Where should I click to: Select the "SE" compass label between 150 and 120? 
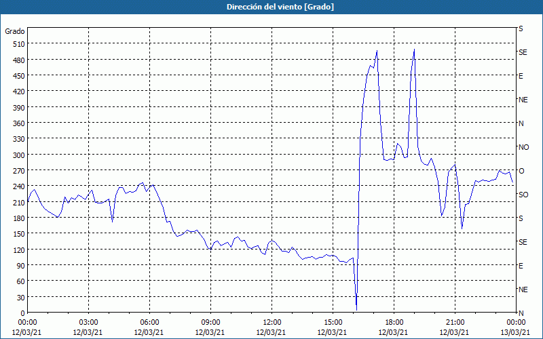click(523, 242)
